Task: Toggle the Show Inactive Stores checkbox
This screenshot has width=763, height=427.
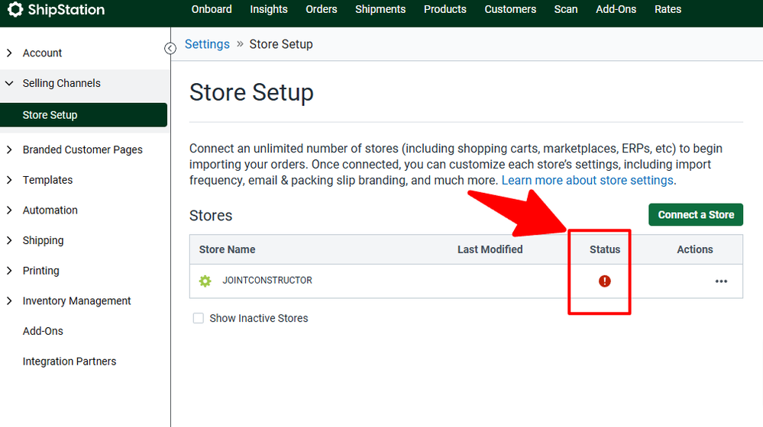Action: [199, 318]
